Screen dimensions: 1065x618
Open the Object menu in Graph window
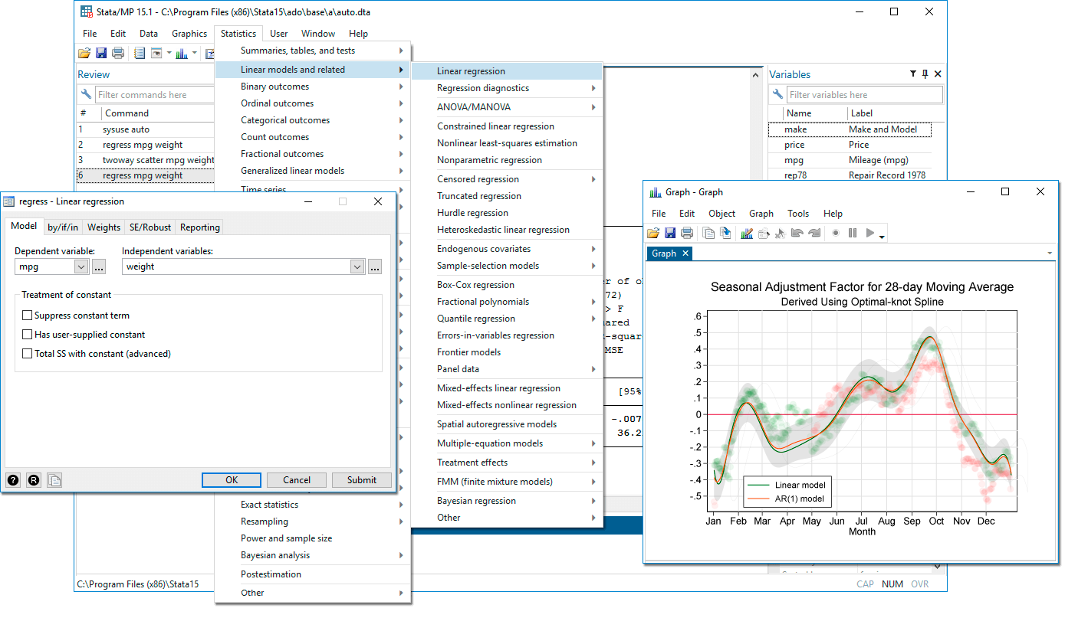(x=722, y=214)
